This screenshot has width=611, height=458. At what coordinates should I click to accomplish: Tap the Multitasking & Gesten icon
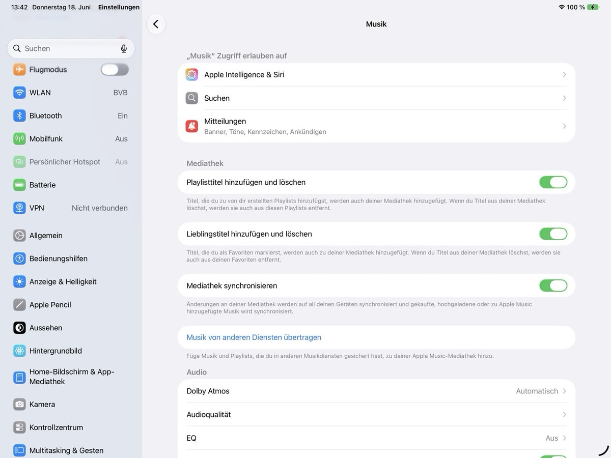click(x=19, y=450)
